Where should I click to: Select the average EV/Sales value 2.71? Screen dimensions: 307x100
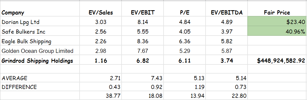101,78
